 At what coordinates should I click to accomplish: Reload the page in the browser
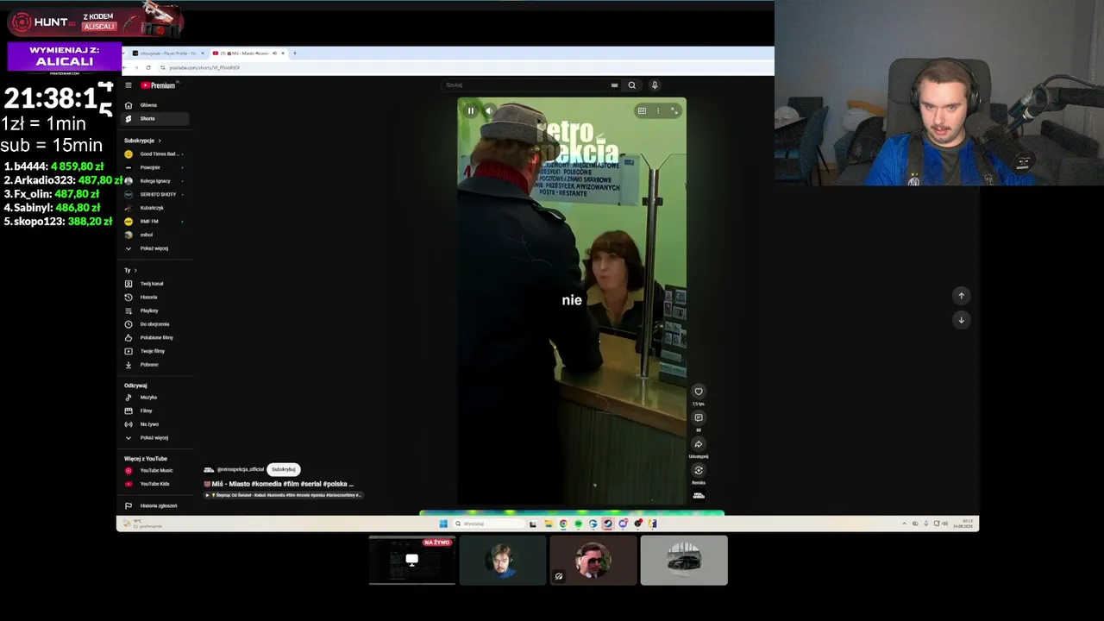coord(148,67)
